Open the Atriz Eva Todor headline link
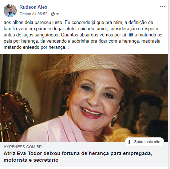 click(x=78, y=157)
